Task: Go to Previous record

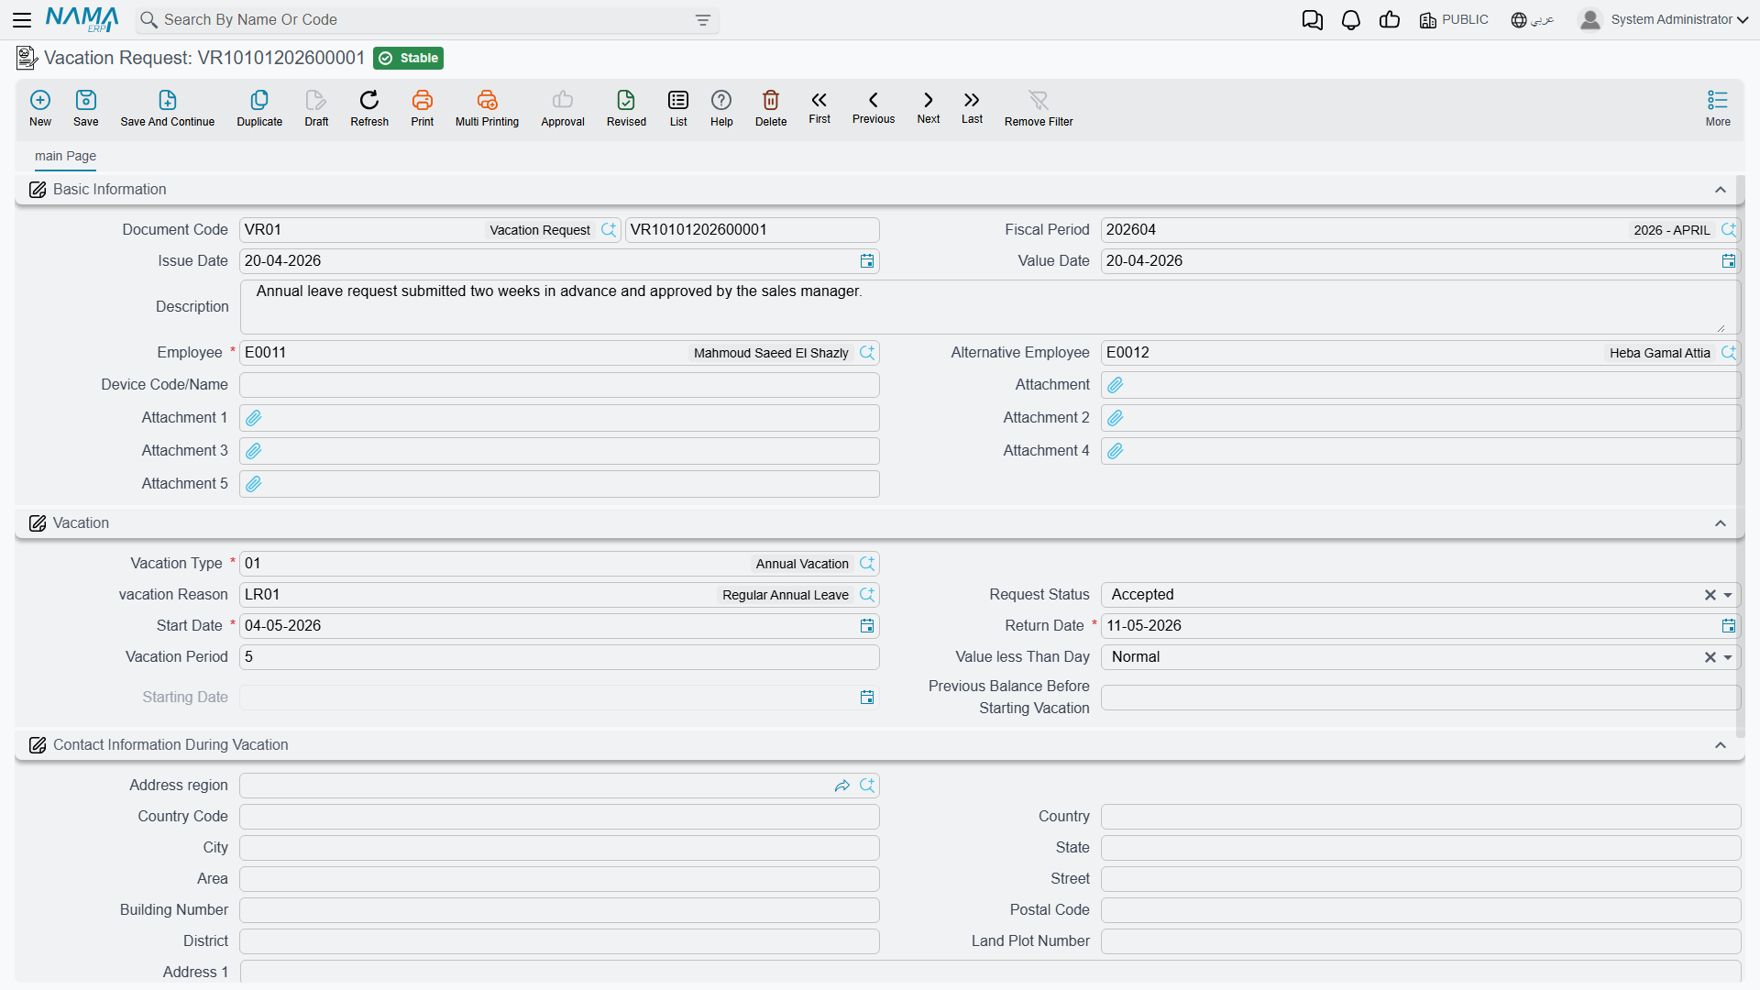Action: [x=874, y=107]
